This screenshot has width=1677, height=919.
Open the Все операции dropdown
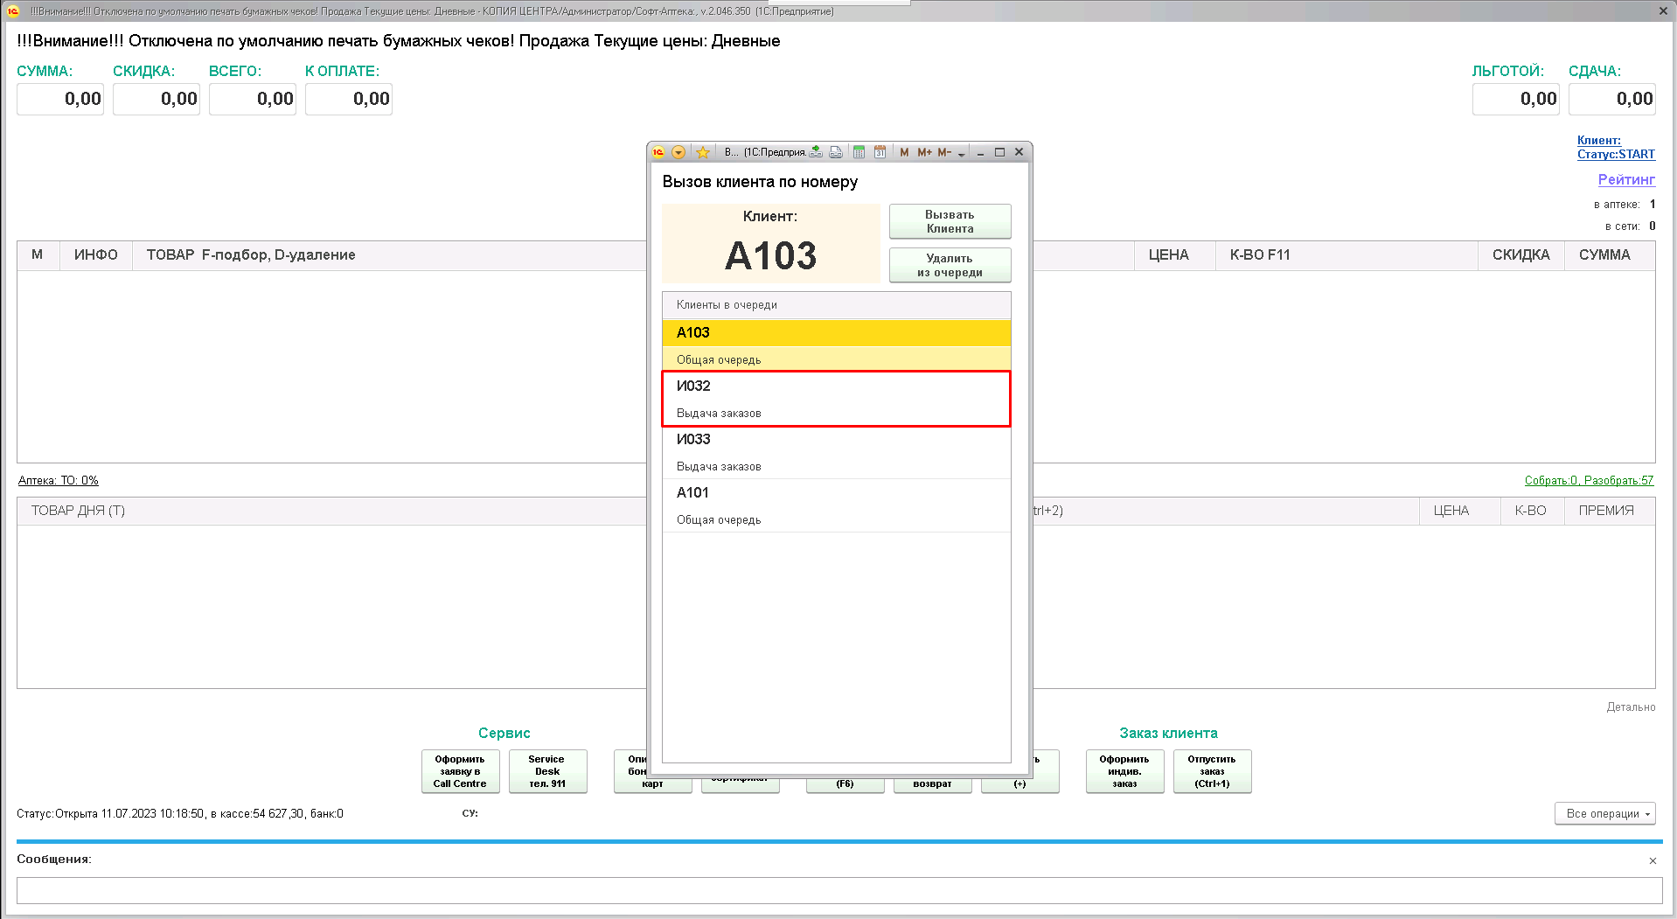pos(1604,813)
